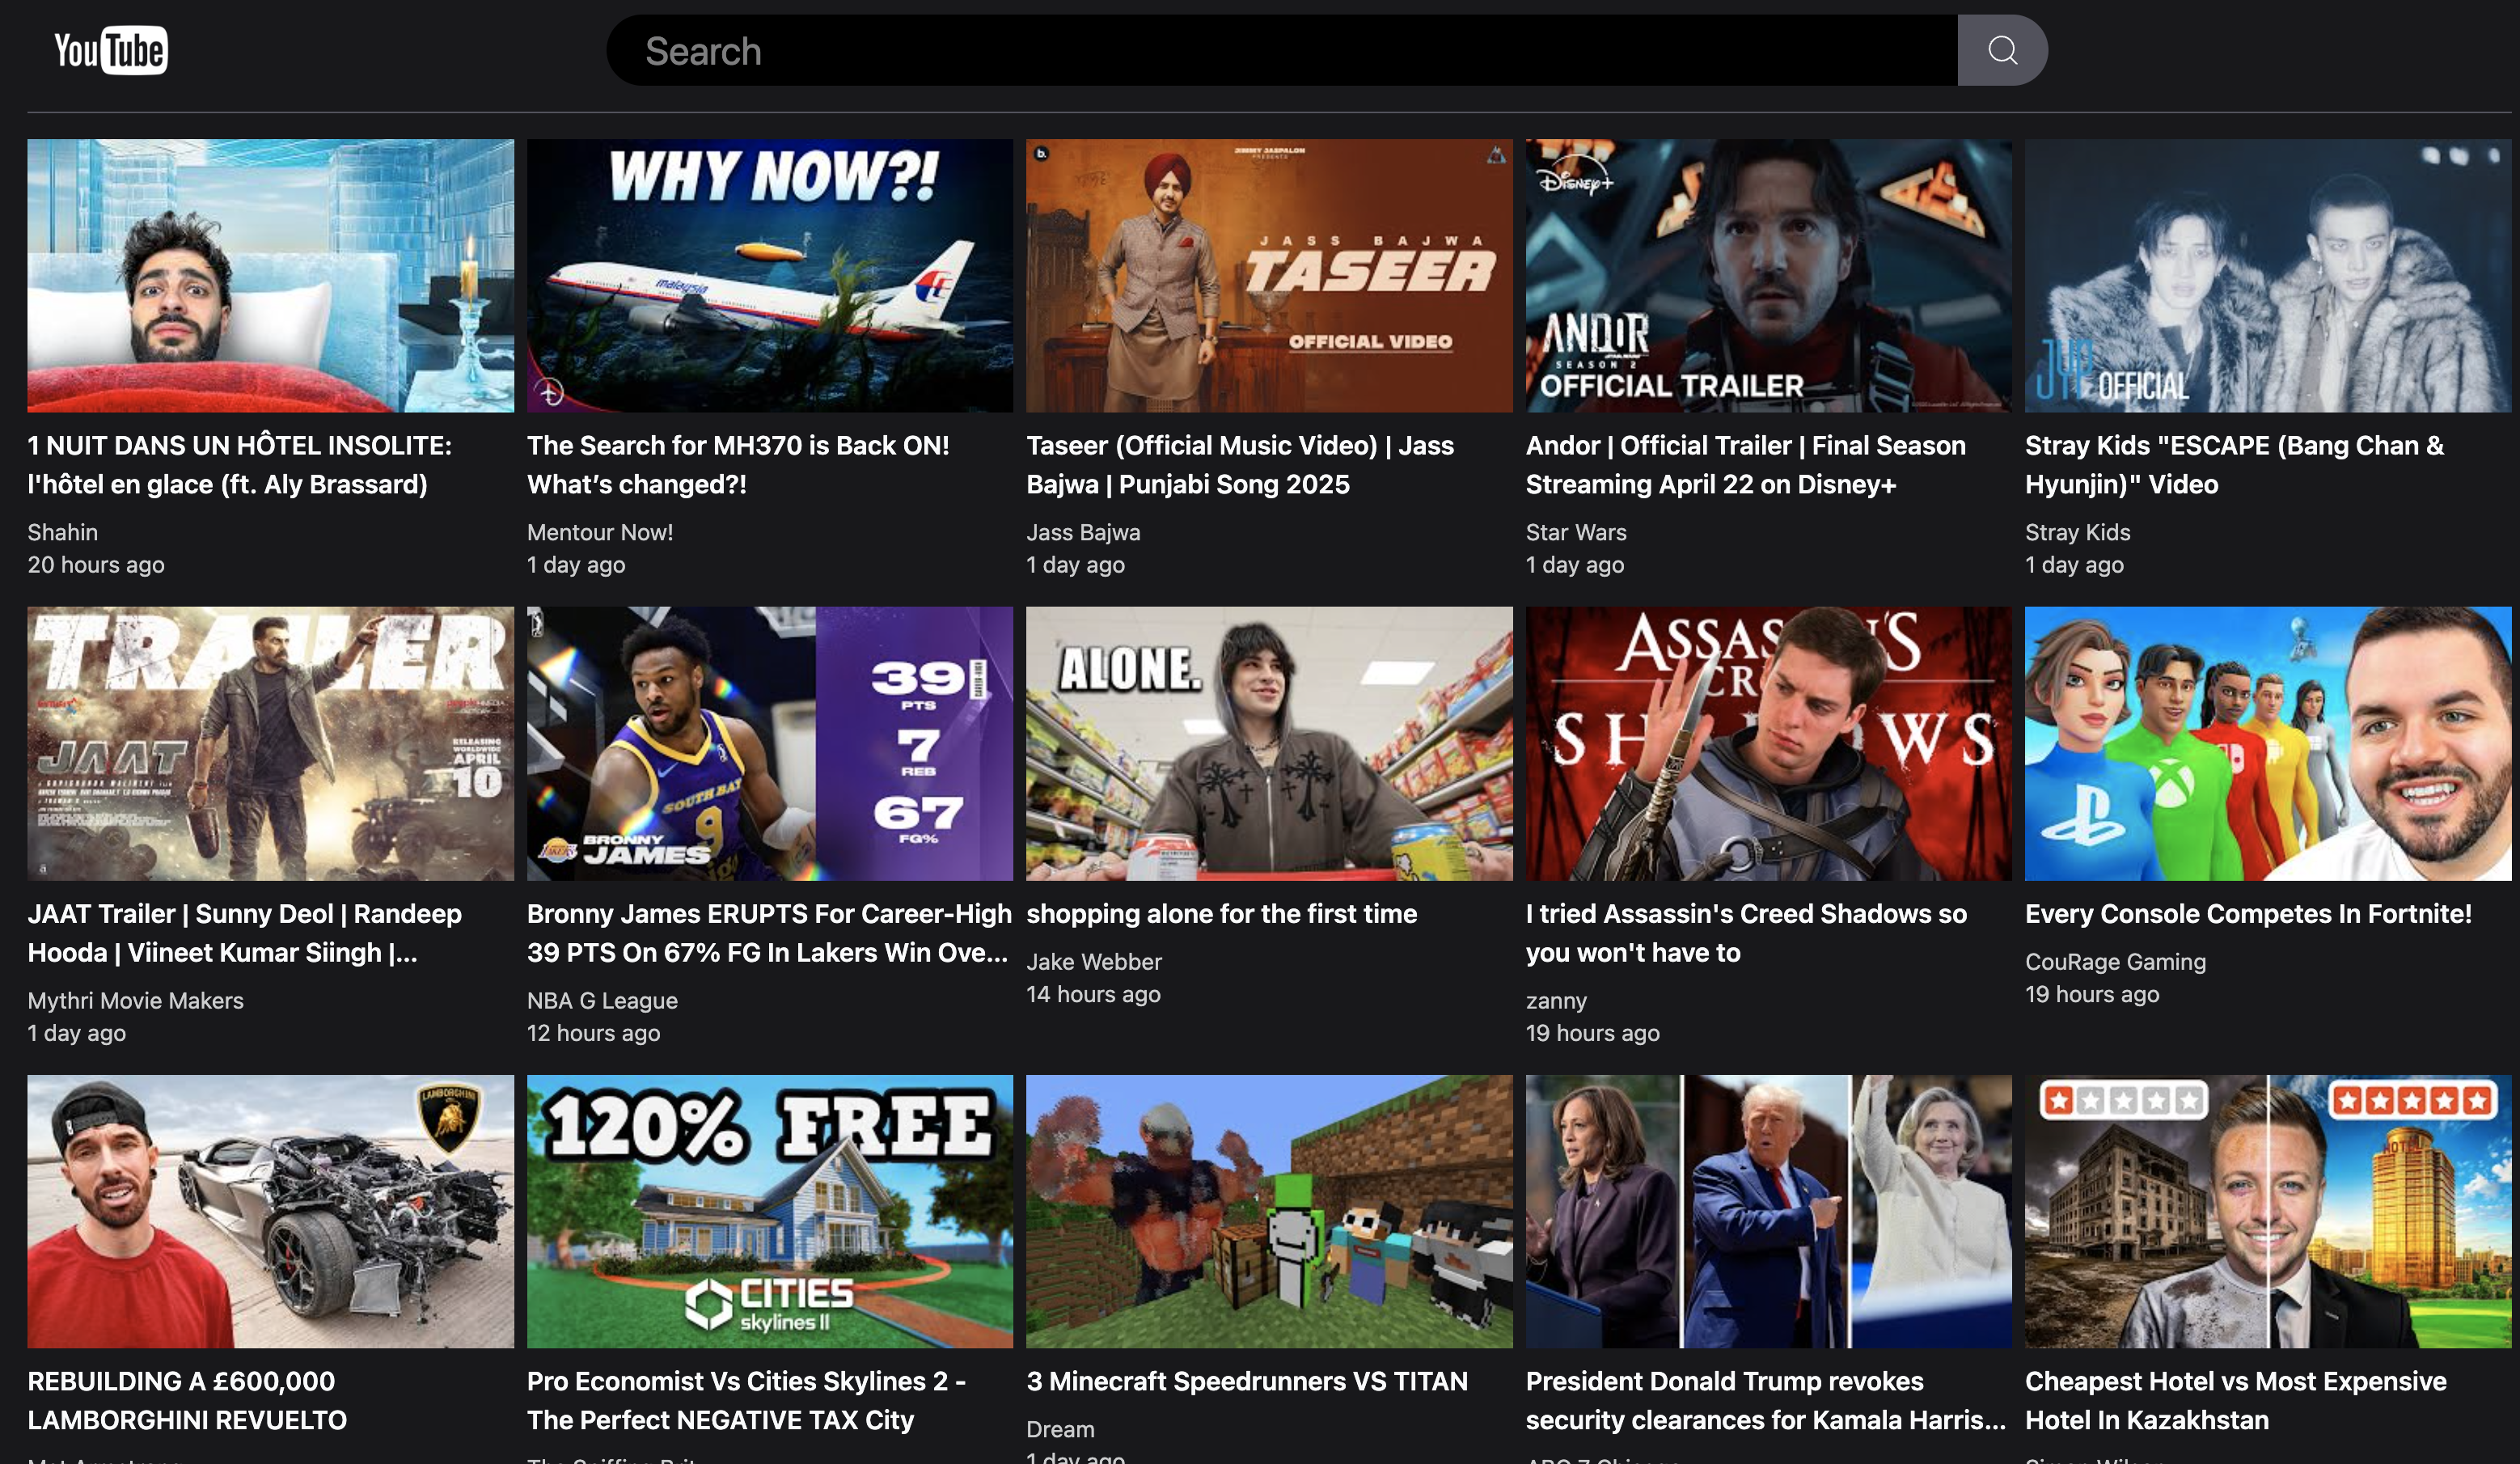Click channel name Shahin

(x=62, y=532)
